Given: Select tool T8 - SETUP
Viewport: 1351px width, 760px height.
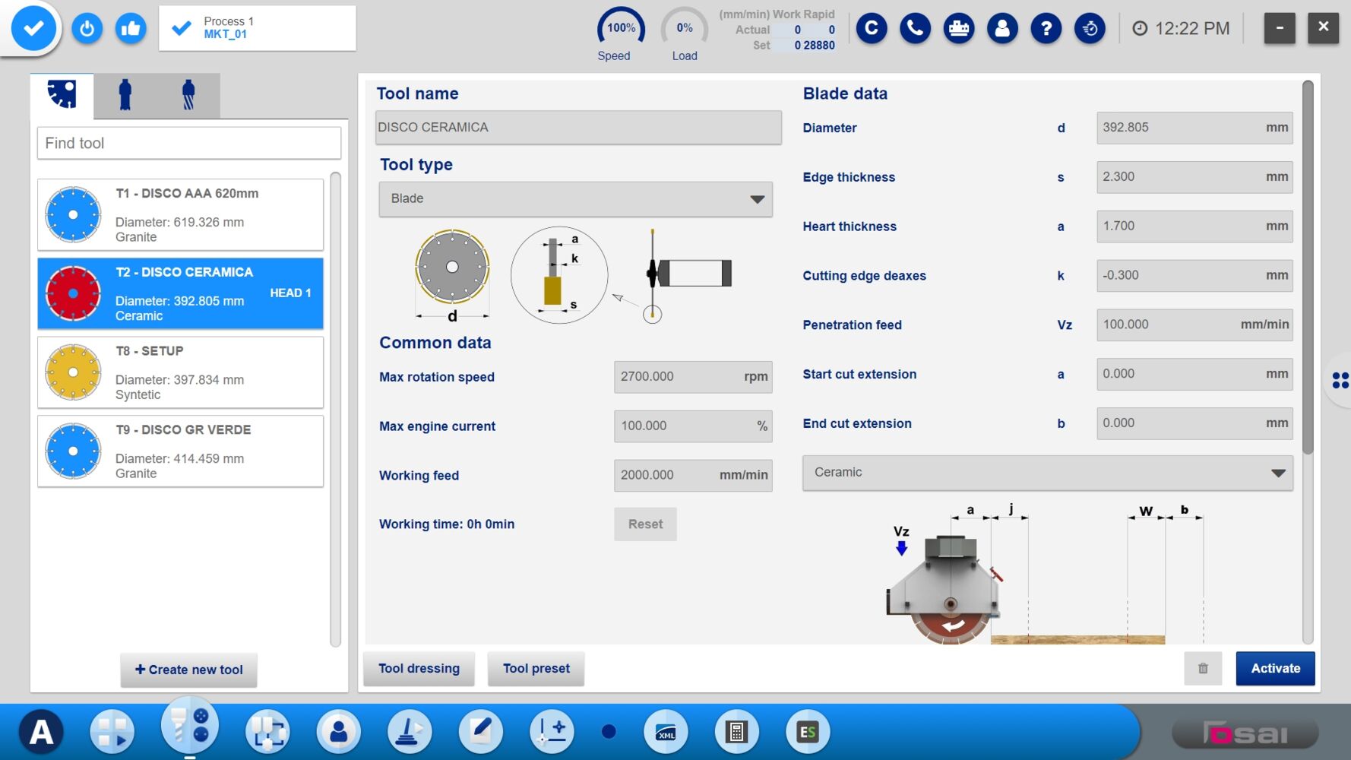Looking at the screenshot, I should click(180, 372).
